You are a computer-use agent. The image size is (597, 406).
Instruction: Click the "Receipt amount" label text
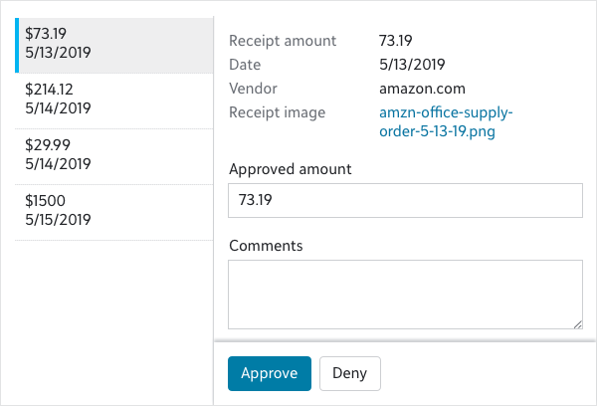pos(283,41)
